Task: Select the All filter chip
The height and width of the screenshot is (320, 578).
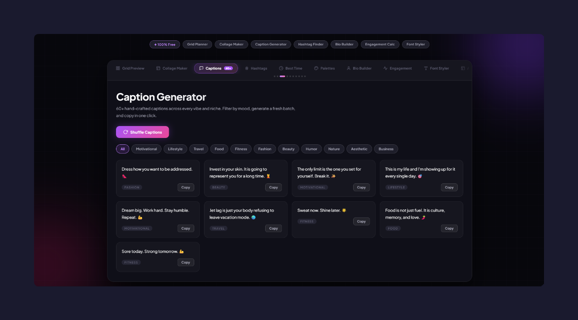Action: coord(122,149)
